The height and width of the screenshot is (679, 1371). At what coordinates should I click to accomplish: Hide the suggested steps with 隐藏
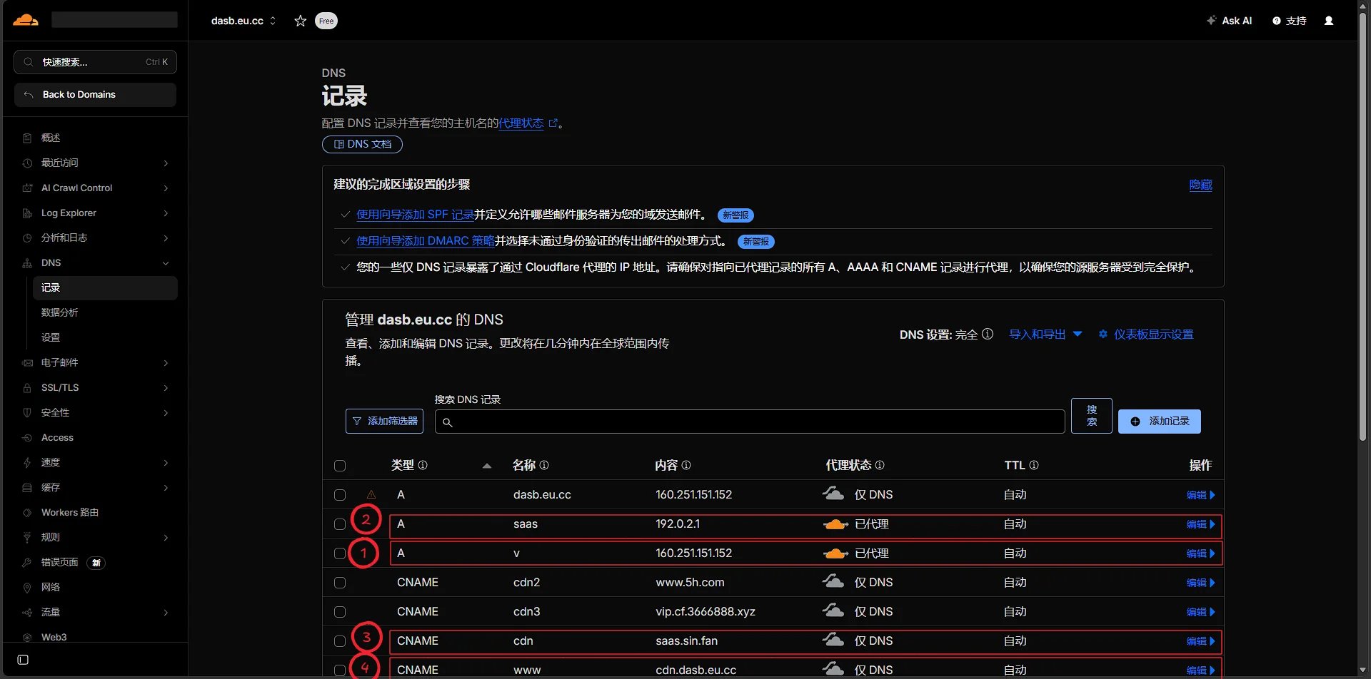pyautogui.click(x=1200, y=185)
